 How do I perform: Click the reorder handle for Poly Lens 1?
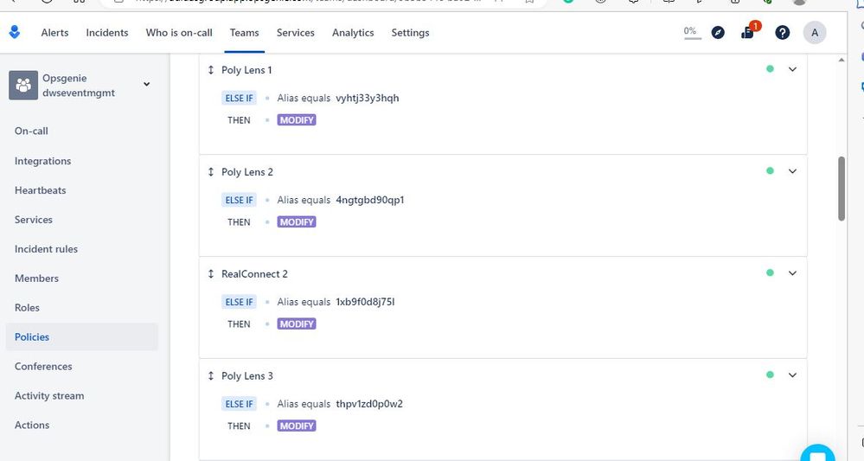click(x=210, y=70)
